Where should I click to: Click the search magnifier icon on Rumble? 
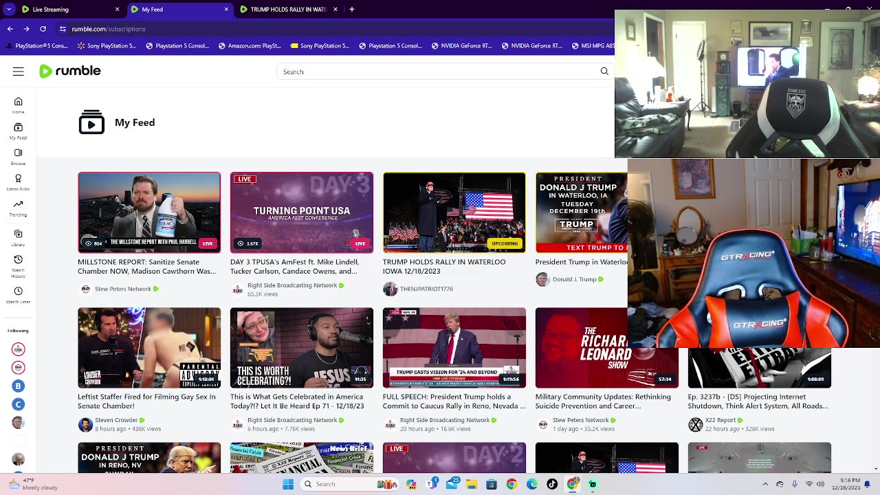tap(604, 71)
